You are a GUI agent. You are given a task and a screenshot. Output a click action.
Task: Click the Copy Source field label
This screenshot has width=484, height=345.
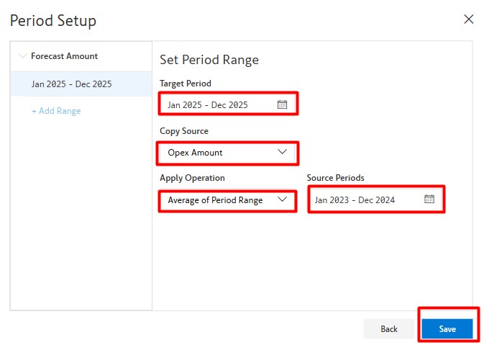point(184,131)
